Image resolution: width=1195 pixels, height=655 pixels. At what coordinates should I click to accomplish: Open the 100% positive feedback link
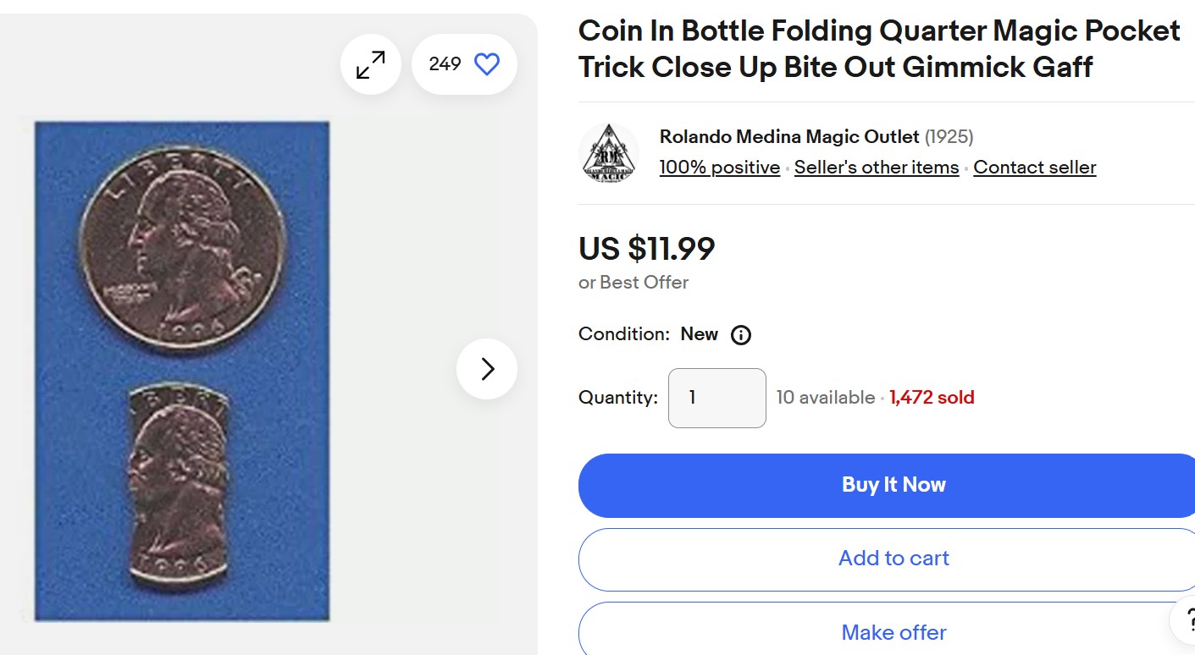point(719,168)
